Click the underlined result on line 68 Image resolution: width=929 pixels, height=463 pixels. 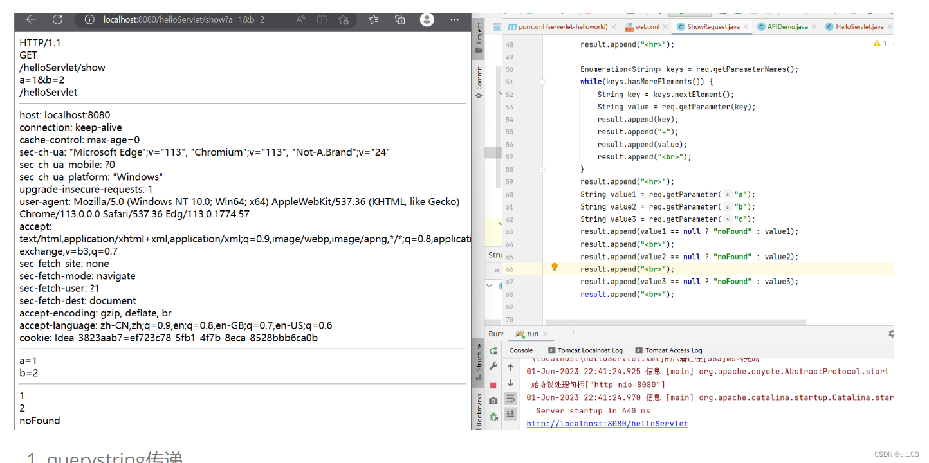pos(593,295)
